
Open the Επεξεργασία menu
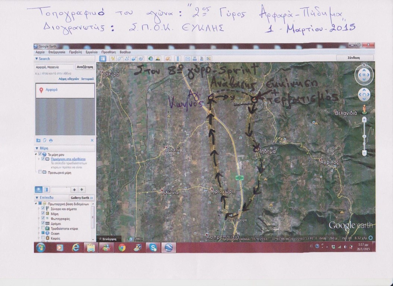click(x=57, y=52)
